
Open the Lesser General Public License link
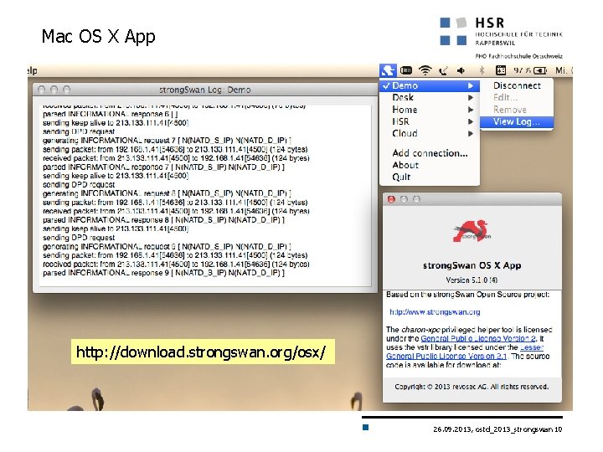tap(446, 357)
